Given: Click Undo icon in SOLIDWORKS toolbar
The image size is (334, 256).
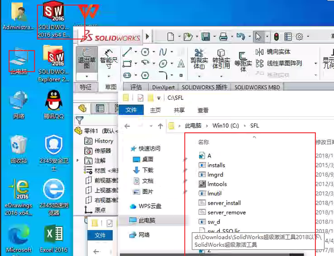Looking at the screenshot, I should click(241, 37).
